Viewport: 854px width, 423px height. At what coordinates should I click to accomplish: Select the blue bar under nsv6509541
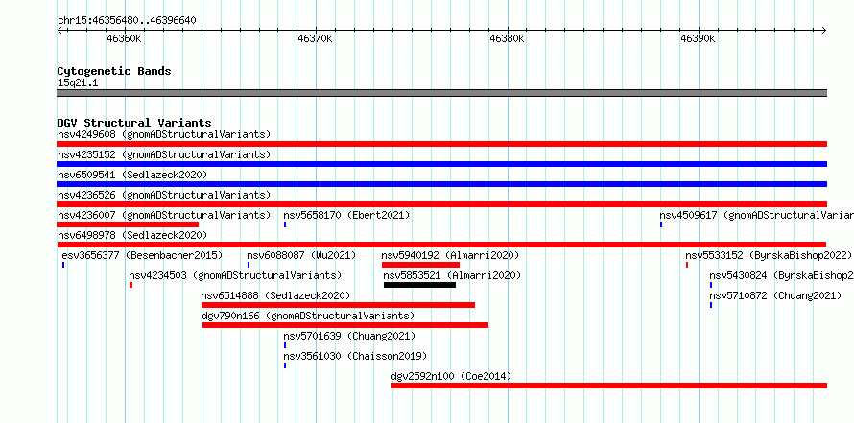point(441,184)
